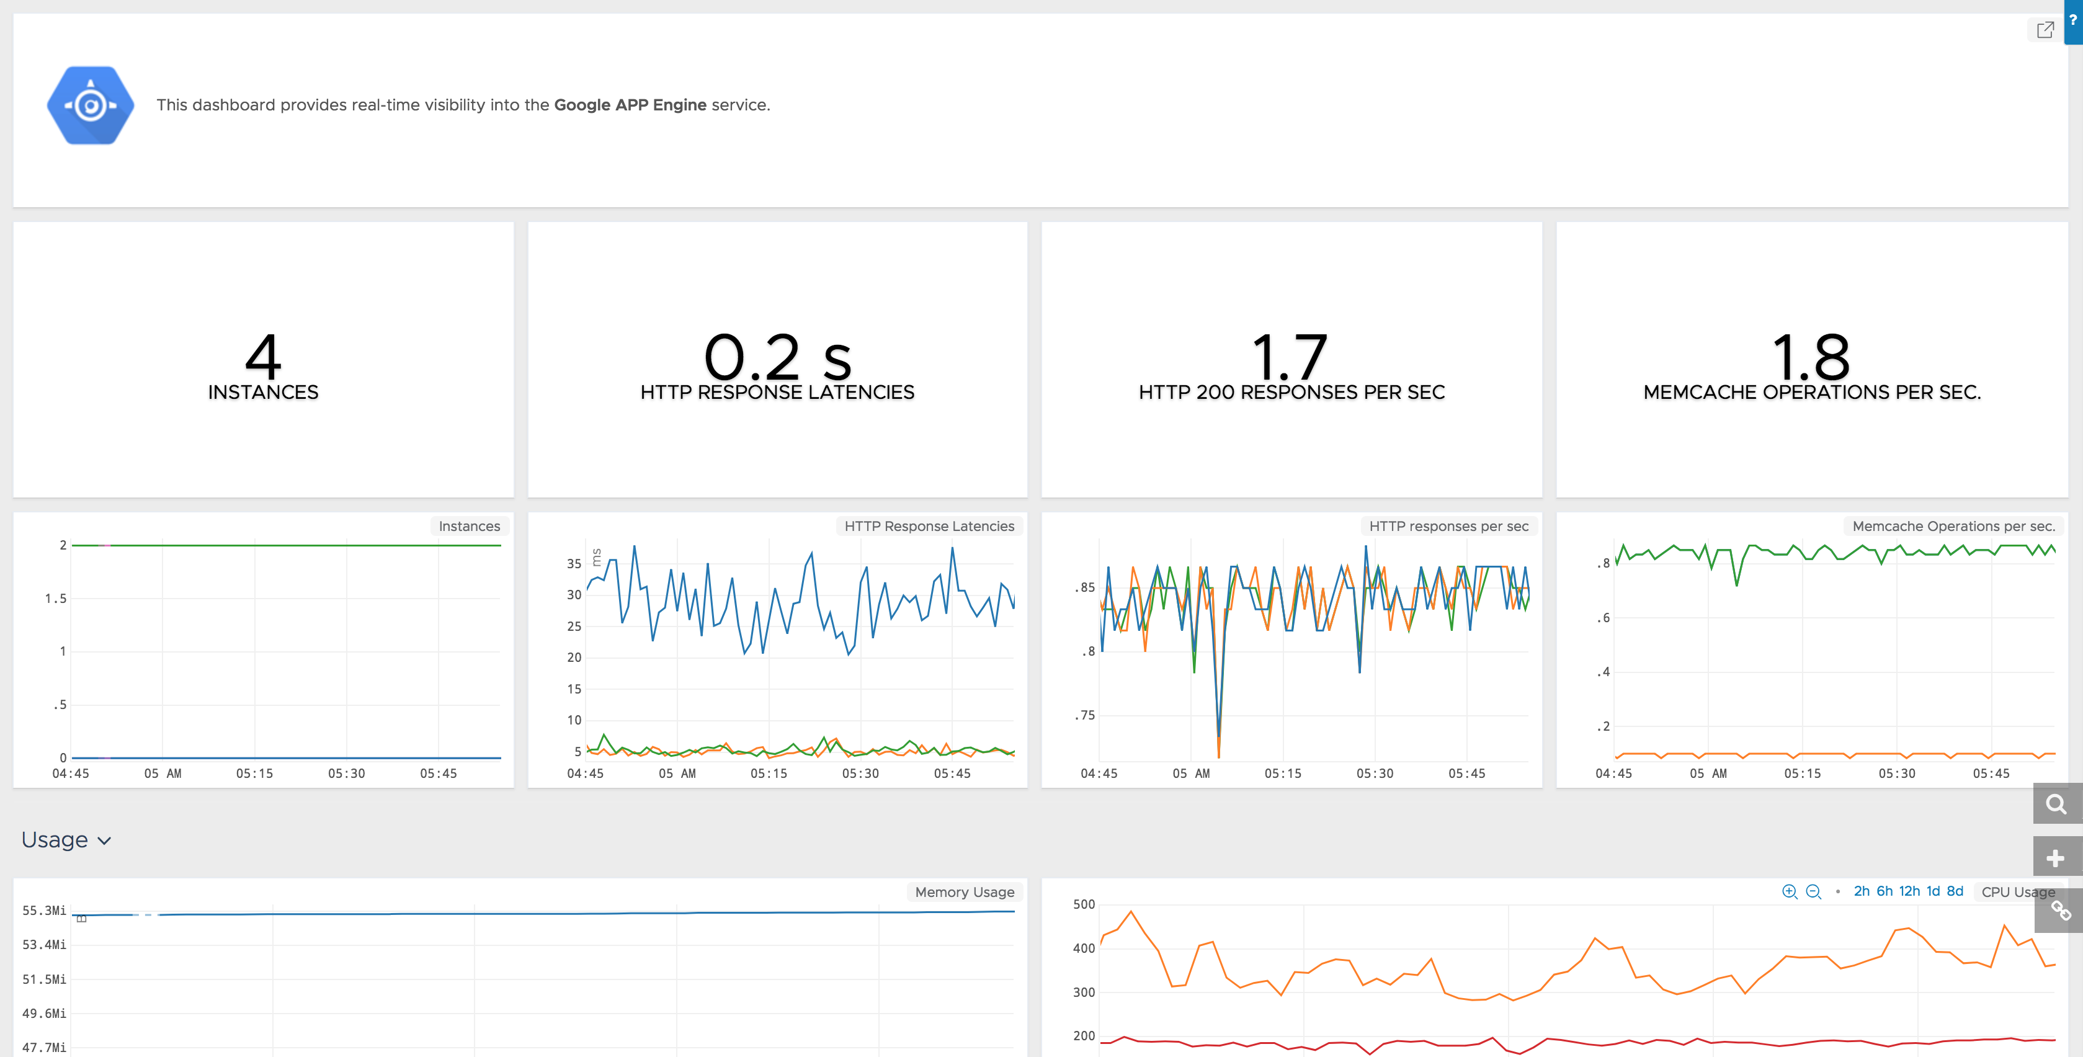Click the Memory Usage chart title label
The height and width of the screenshot is (1057, 2083).
point(964,892)
